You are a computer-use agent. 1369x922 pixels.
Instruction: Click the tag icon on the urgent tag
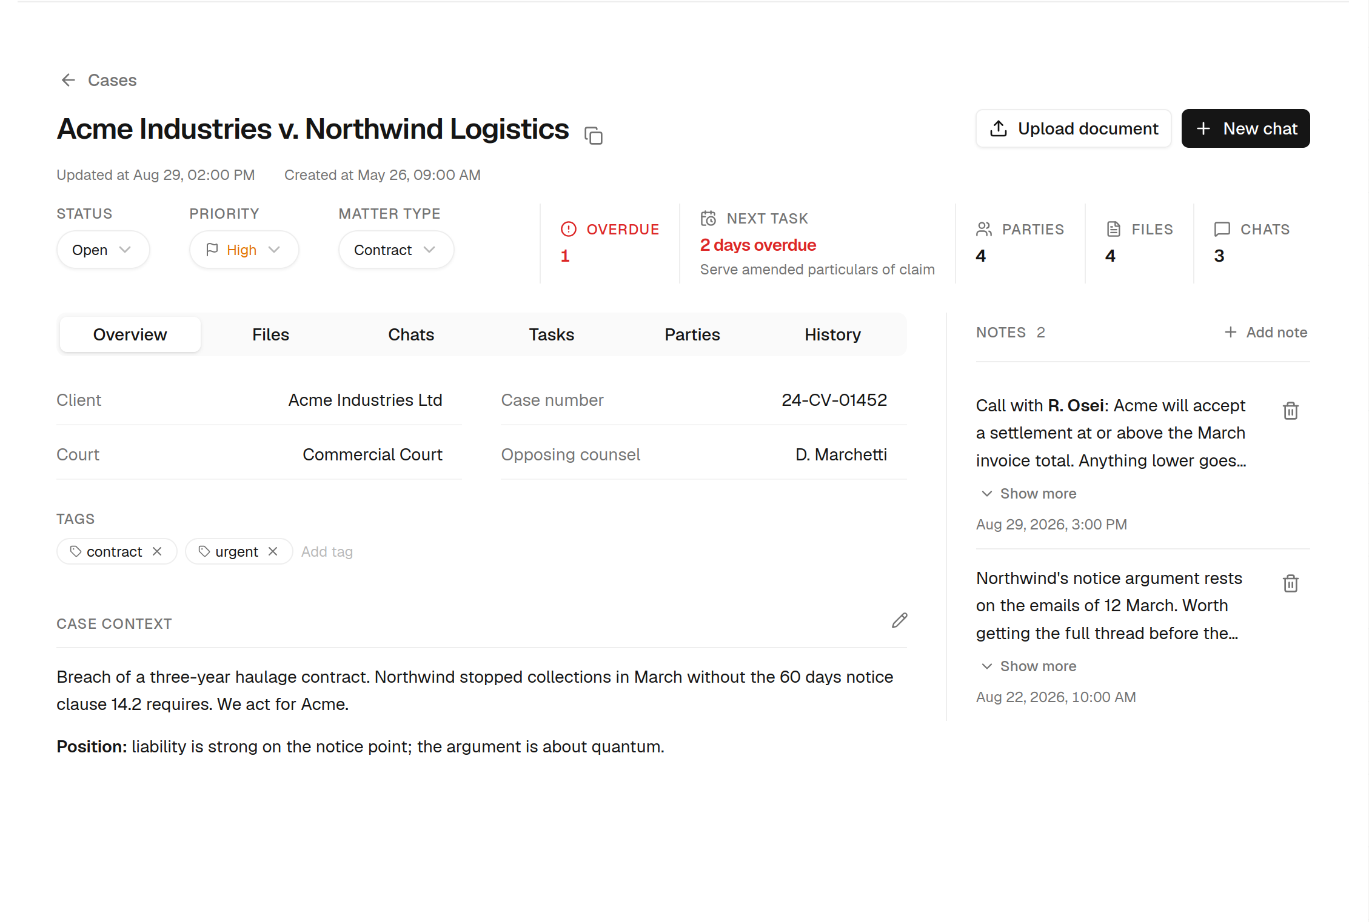[204, 551]
